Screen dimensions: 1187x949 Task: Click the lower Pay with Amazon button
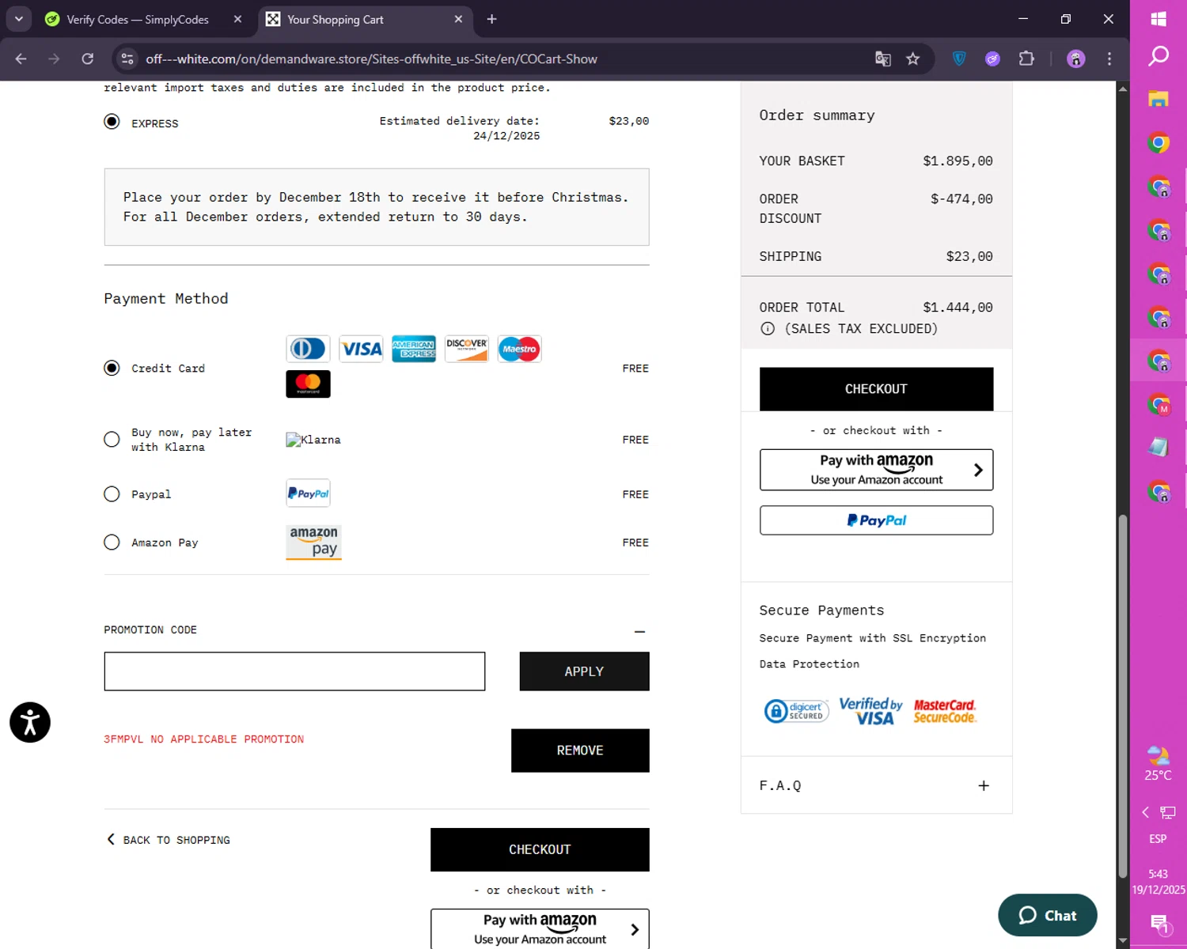(x=540, y=929)
